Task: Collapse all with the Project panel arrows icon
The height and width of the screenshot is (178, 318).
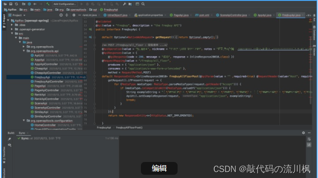Action: coord(67,15)
